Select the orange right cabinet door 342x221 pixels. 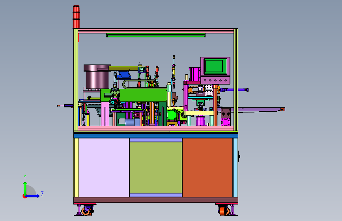207,168
